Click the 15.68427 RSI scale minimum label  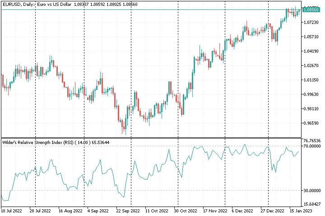pyautogui.click(x=312, y=204)
